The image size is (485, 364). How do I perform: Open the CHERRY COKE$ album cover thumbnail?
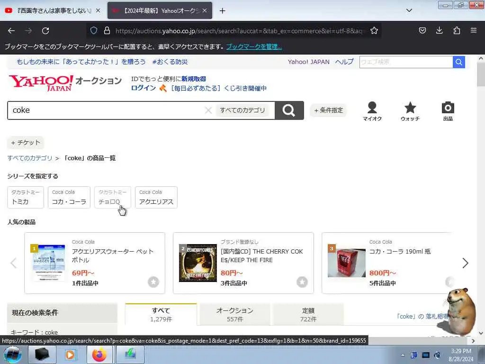(198, 263)
